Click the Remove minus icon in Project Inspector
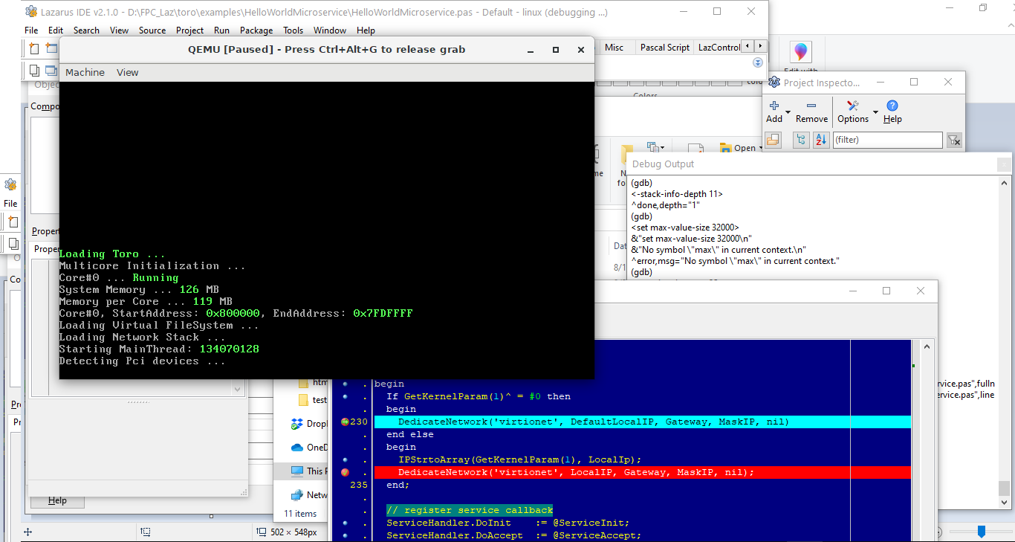The height and width of the screenshot is (542, 1015). tap(811, 106)
